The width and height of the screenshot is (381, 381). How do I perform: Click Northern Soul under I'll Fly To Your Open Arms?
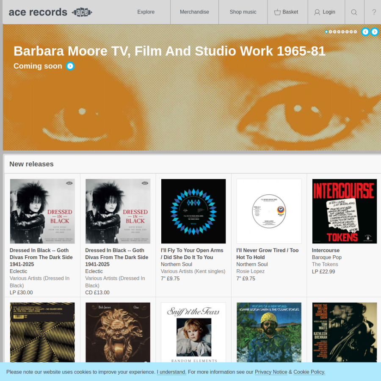point(177,264)
